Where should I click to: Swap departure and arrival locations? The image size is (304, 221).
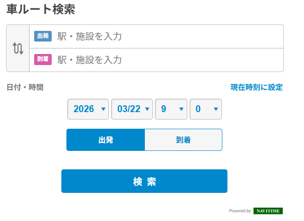pyautogui.click(x=18, y=48)
